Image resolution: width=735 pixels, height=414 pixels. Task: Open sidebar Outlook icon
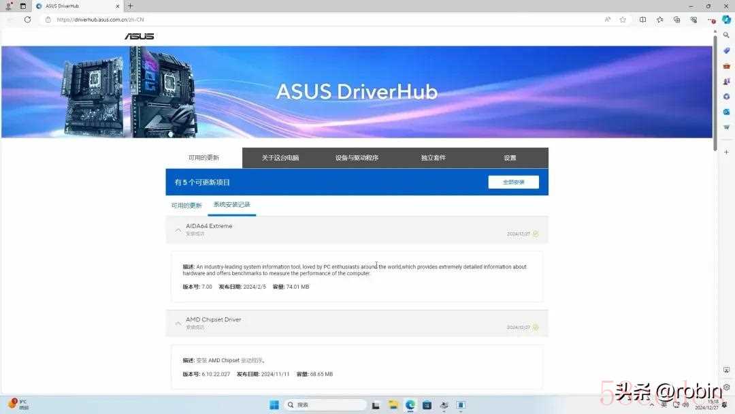pos(726,112)
